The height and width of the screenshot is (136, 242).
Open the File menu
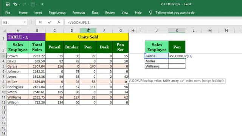[x=8, y=12]
